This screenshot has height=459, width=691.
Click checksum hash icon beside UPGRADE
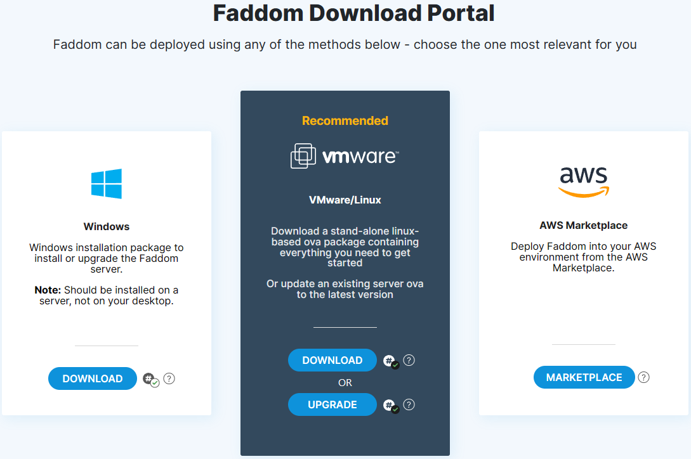tap(391, 406)
